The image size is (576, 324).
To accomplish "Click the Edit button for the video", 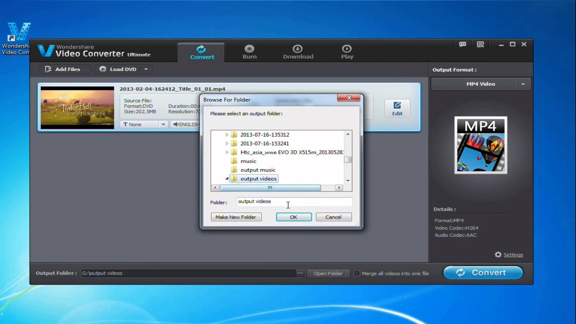I will 397,108.
